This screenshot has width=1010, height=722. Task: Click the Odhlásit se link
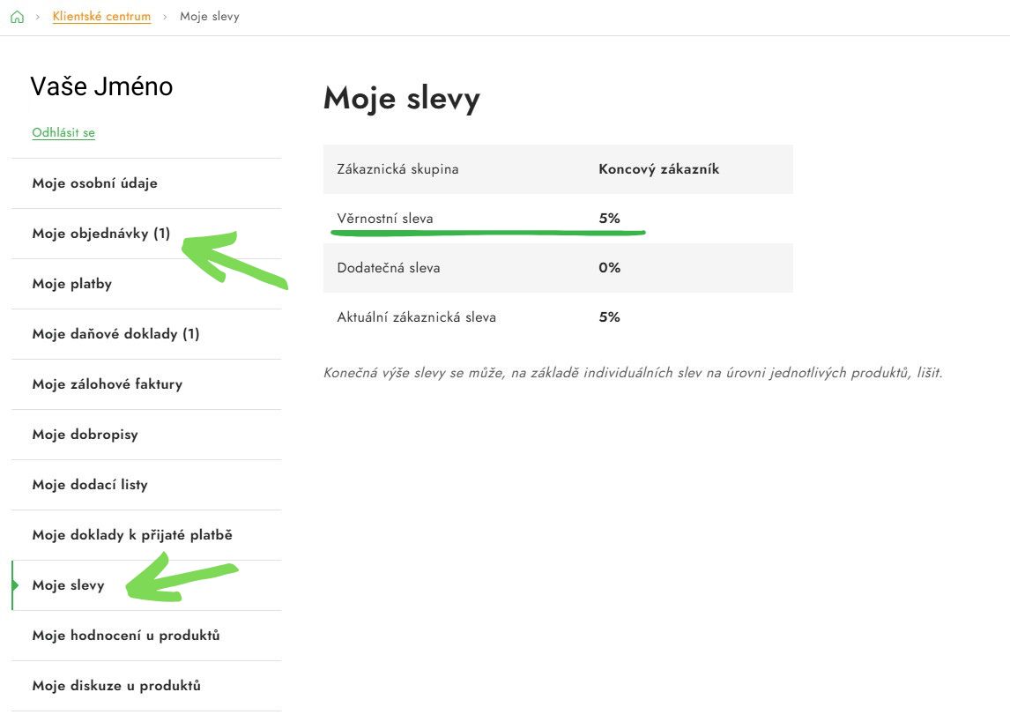click(x=63, y=133)
